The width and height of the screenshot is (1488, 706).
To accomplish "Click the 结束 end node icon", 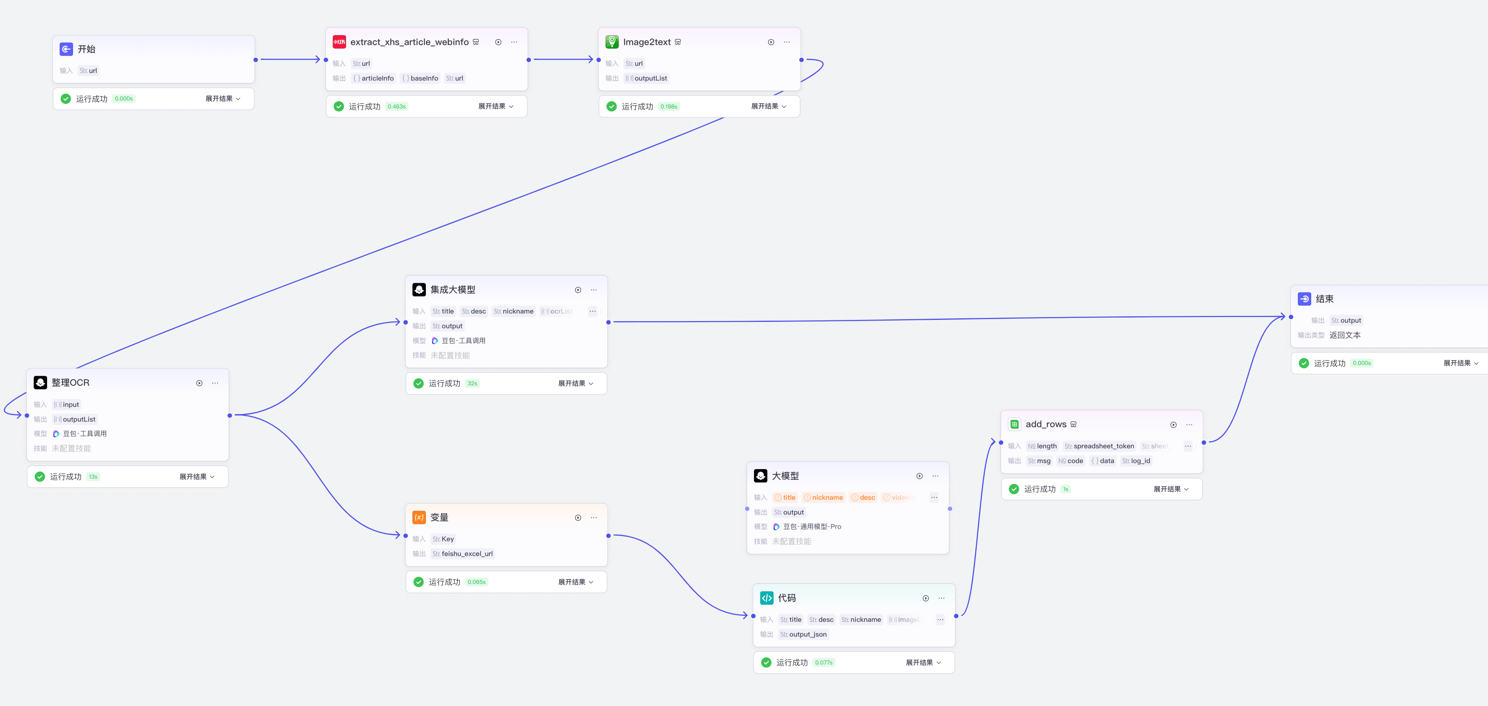I will [x=1304, y=299].
